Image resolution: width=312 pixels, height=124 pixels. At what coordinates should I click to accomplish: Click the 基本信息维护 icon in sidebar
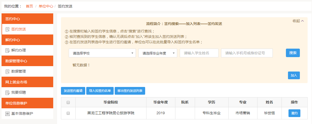(x=7, y=114)
